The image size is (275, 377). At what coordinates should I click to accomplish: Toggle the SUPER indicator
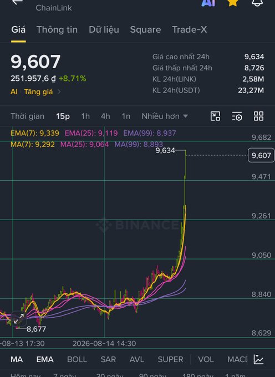pos(170,359)
